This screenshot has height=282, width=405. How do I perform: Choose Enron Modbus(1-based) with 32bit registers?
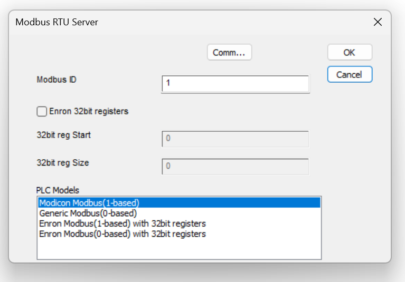point(179,223)
